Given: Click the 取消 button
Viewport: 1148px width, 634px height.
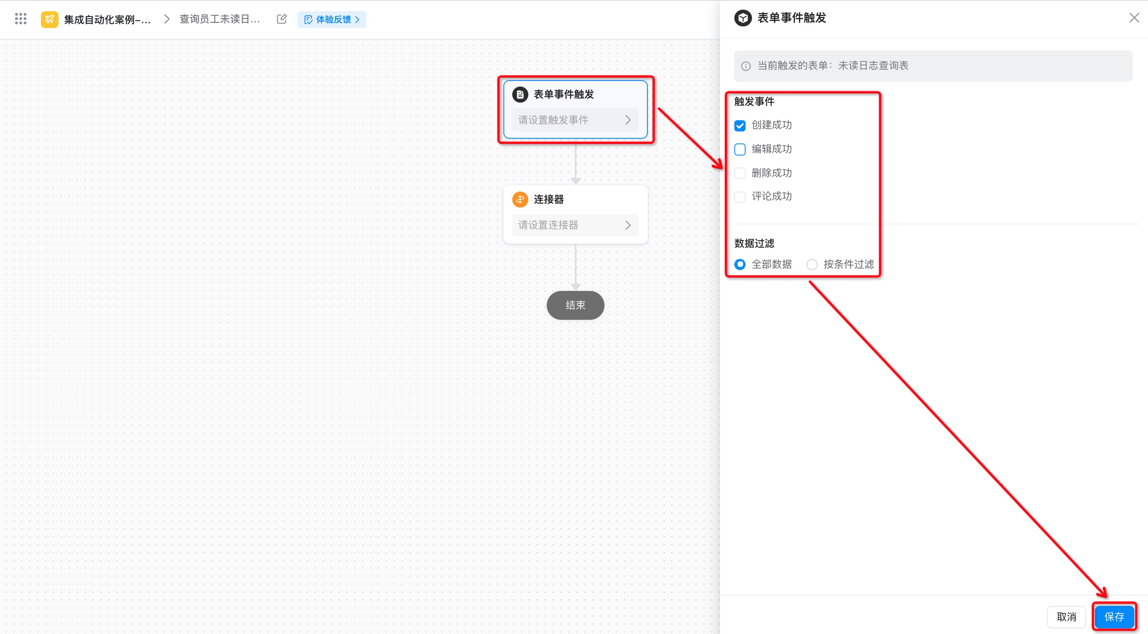Looking at the screenshot, I should click(1067, 617).
